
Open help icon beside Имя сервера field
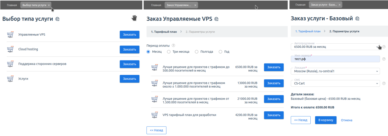click(384, 59)
